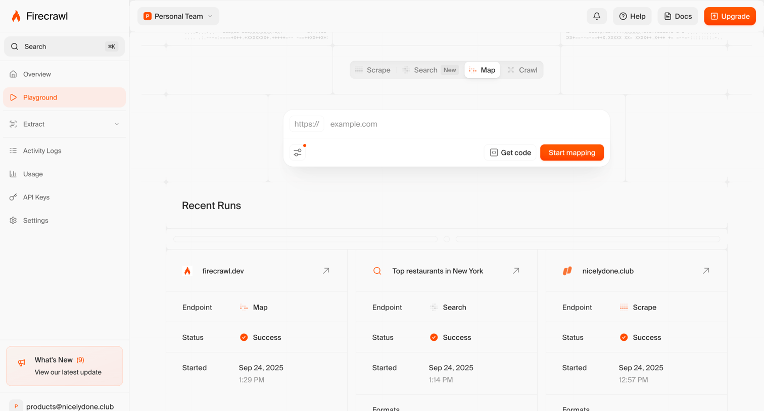Click the Start mapping button
The width and height of the screenshot is (764, 411).
[572, 152]
